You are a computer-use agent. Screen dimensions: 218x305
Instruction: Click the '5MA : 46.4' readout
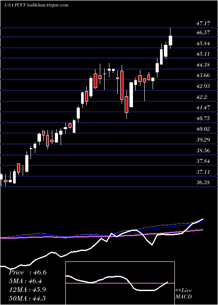(x=25, y=281)
